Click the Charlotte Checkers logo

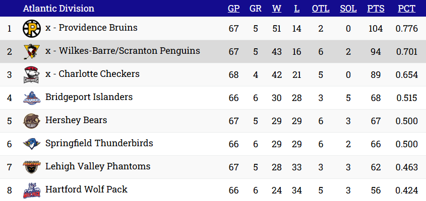[32, 75]
